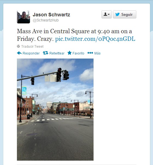Click the retweet arrows icon
Viewport: 153px width, 165px height.
point(46,53)
